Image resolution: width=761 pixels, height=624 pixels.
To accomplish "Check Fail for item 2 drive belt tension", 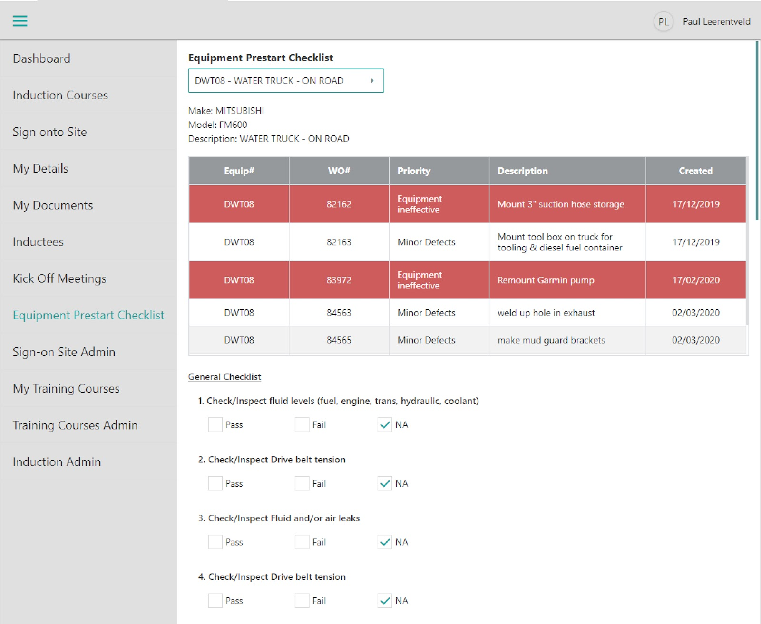I will (x=302, y=483).
